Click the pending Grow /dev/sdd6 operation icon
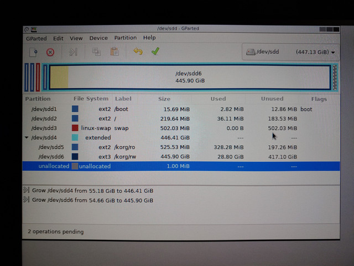 pos(26,199)
